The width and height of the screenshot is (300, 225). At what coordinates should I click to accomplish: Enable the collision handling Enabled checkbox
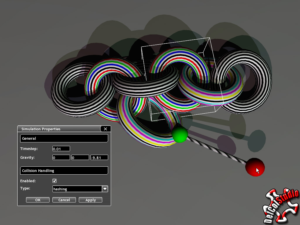click(x=54, y=181)
